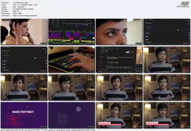This screenshot has height=131, width=191.
Task: Select the presenter thumbnail stamped 00:00:24
Action: 72,87
